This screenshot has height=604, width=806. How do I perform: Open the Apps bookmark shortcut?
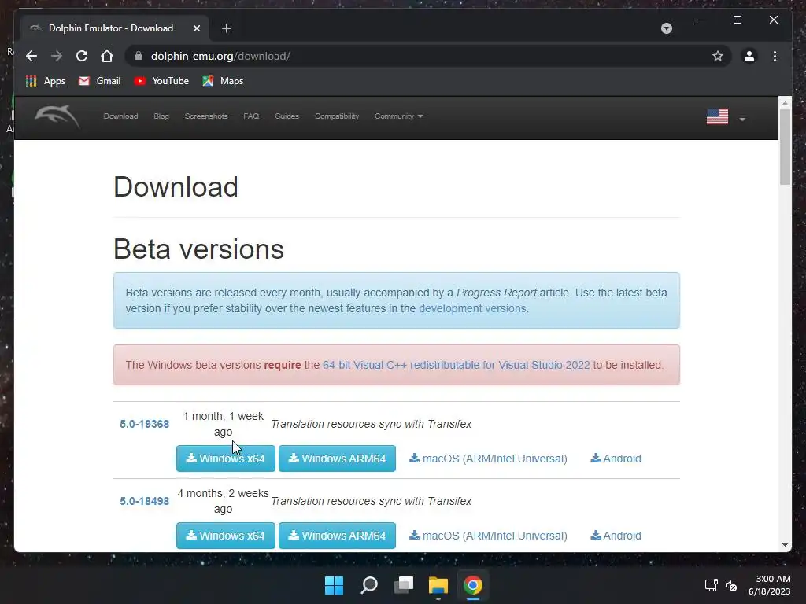click(46, 81)
